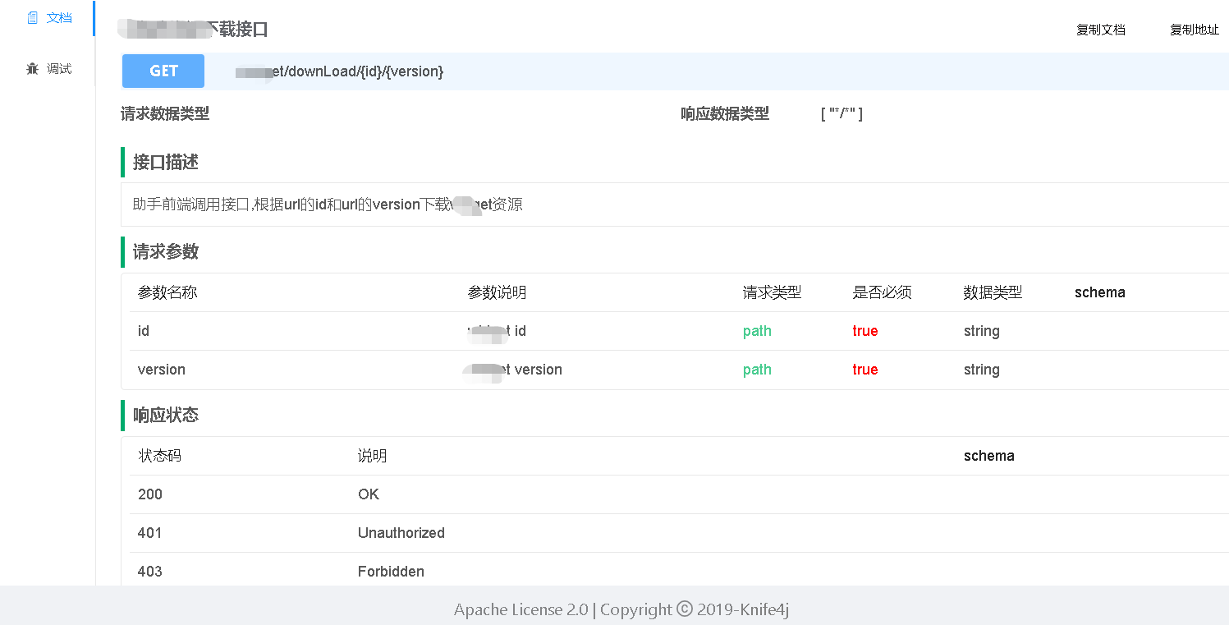Click the 请求类型 column header
The width and height of the screenshot is (1229, 625).
click(773, 292)
